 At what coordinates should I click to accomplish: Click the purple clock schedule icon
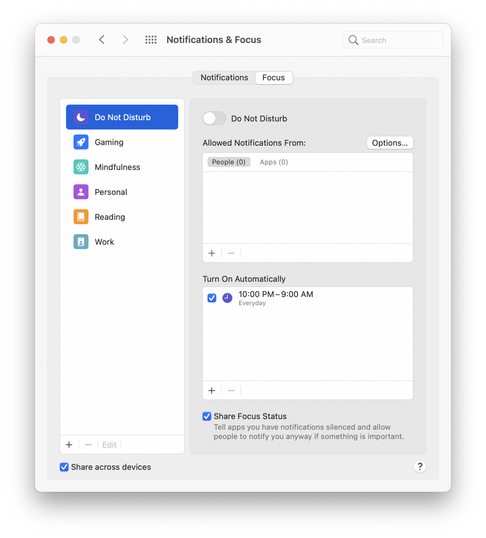(227, 298)
